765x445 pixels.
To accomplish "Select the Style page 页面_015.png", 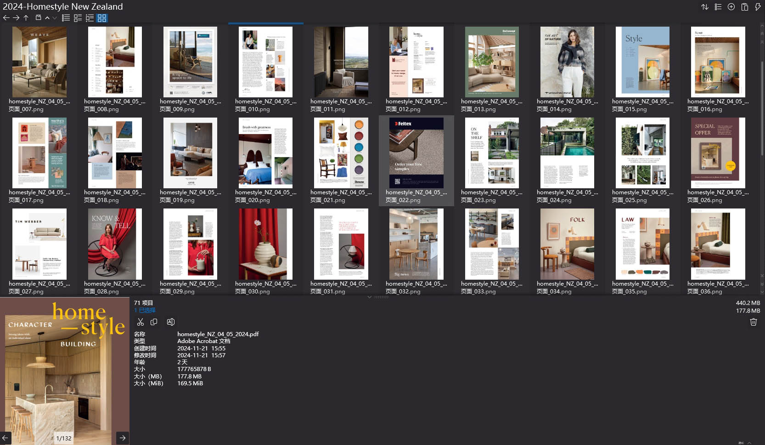I will click(643, 62).
